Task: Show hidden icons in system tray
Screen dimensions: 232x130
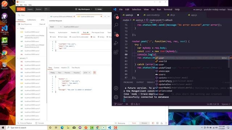Action: click(x=202, y=127)
